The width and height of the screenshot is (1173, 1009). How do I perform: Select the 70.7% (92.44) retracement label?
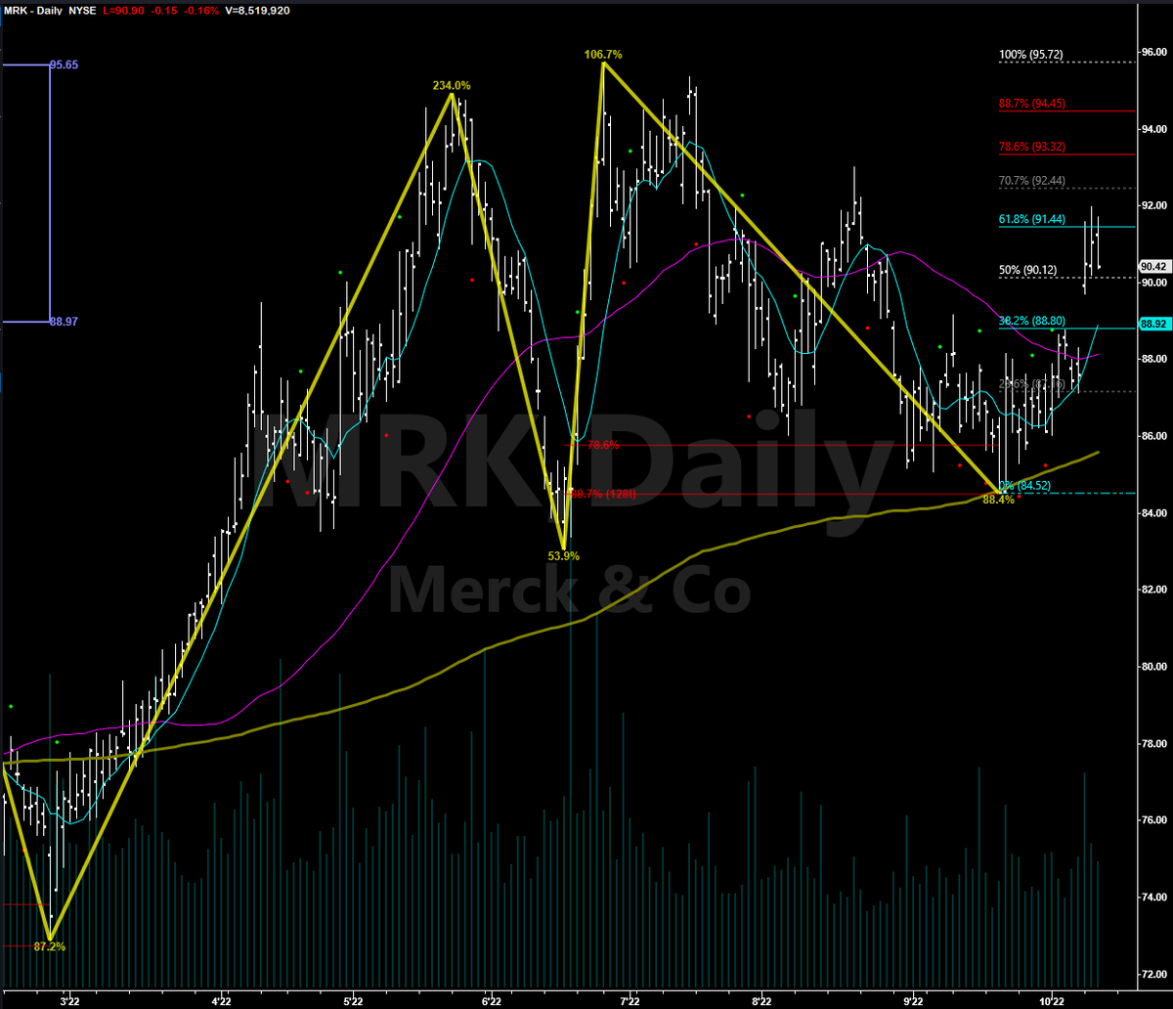point(1032,181)
